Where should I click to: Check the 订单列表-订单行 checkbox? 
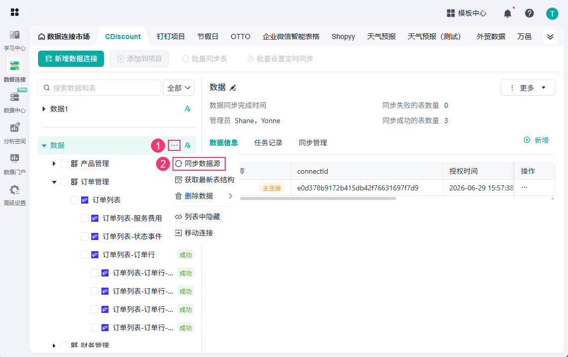tap(84, 255)
